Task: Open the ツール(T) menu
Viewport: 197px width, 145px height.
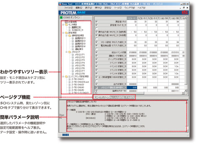Action: 118,8
